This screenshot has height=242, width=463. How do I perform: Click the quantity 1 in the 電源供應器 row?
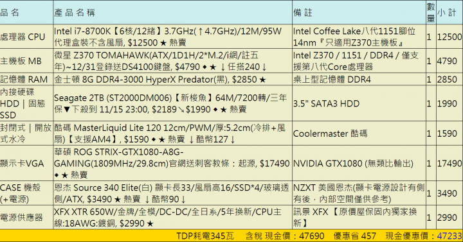(x=429, y=218)
